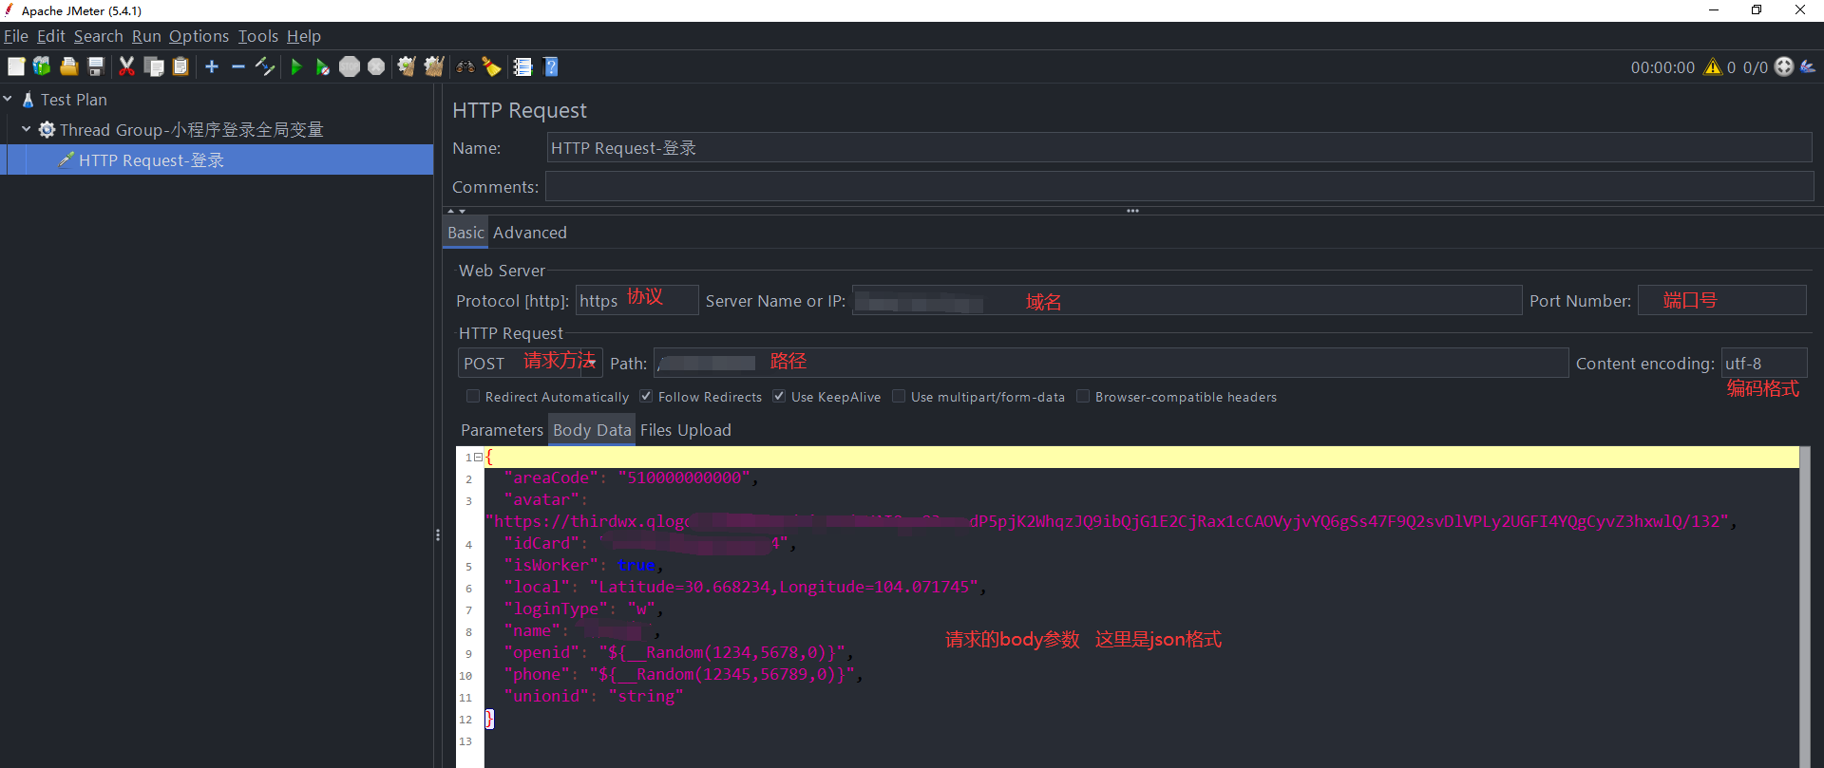Click the JMeter feather logo icon
Viewport: 1824px width, 768px height.
[1808, 66]
